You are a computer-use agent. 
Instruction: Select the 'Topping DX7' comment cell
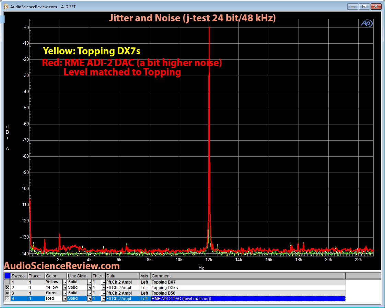(248, 282)
